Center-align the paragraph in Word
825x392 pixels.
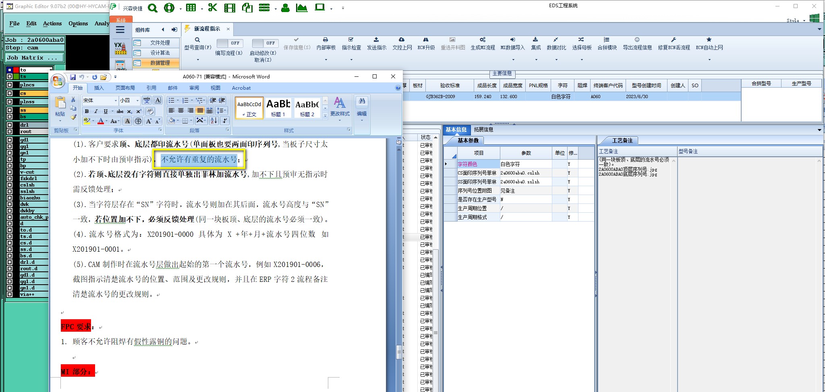click(181, 111)
